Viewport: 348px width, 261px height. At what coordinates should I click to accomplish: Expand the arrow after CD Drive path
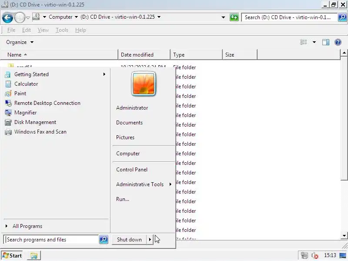159,17
